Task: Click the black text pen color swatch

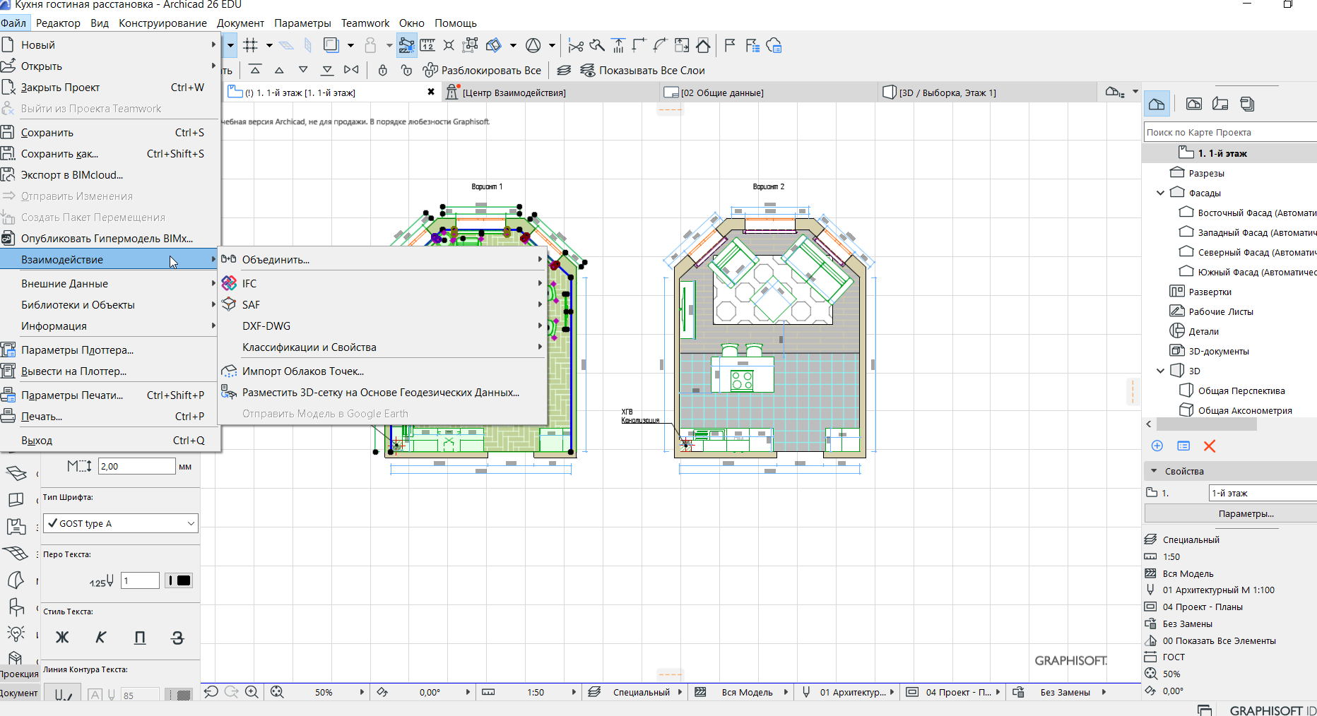Action: pyautogui.click(x=184, y=580)
